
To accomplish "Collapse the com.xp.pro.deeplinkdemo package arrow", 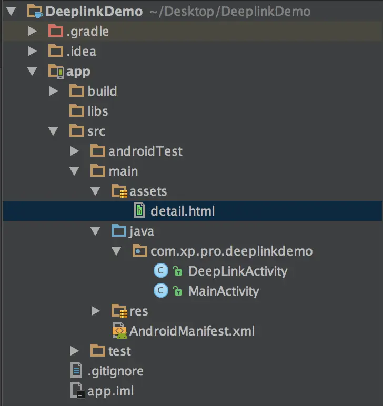I will (116, 251).
